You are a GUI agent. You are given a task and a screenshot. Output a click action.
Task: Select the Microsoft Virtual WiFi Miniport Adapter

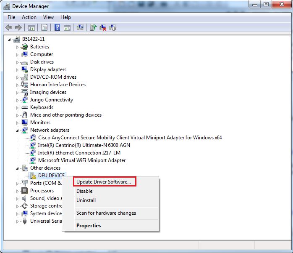pos(81,160)
